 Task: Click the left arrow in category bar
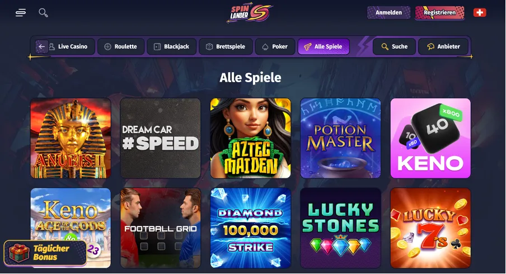[41, 46]
